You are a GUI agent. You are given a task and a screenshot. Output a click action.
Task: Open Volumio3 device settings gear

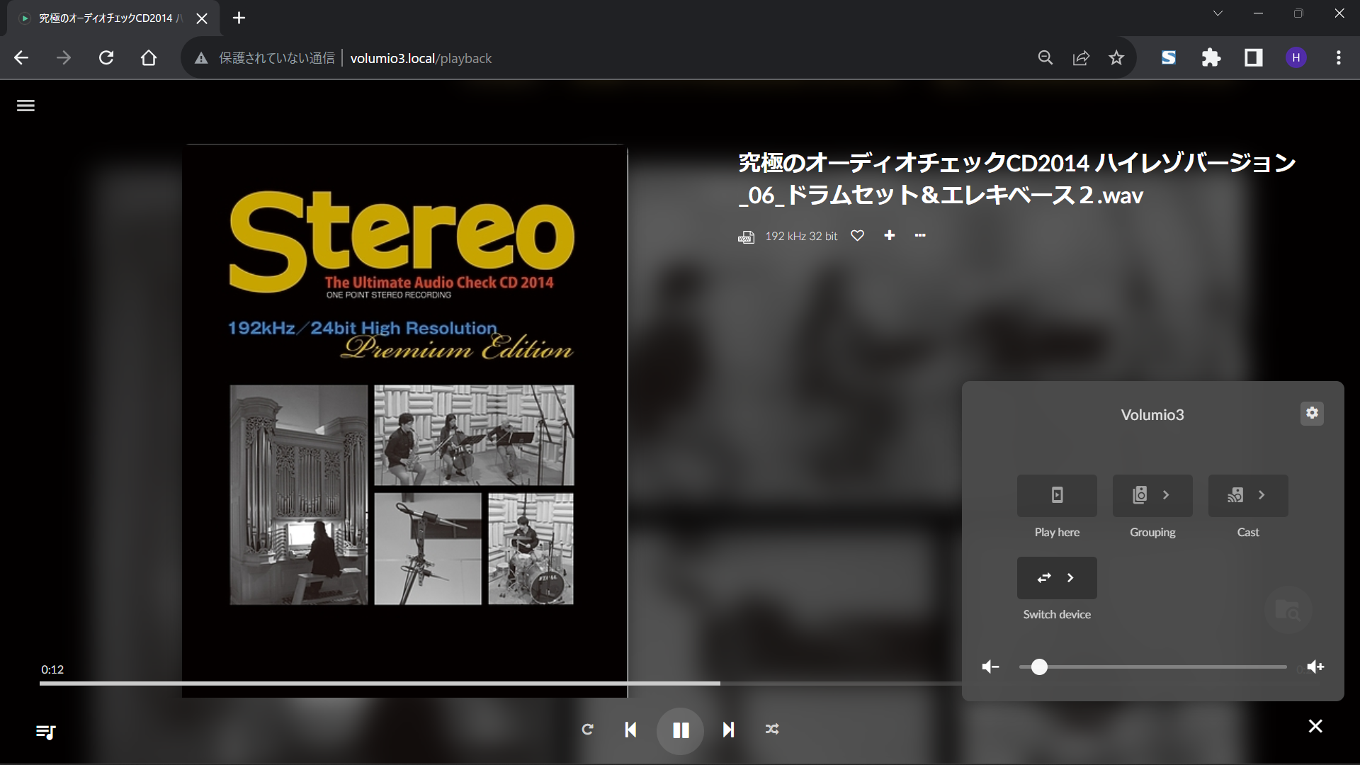[x=1312, y=414]
